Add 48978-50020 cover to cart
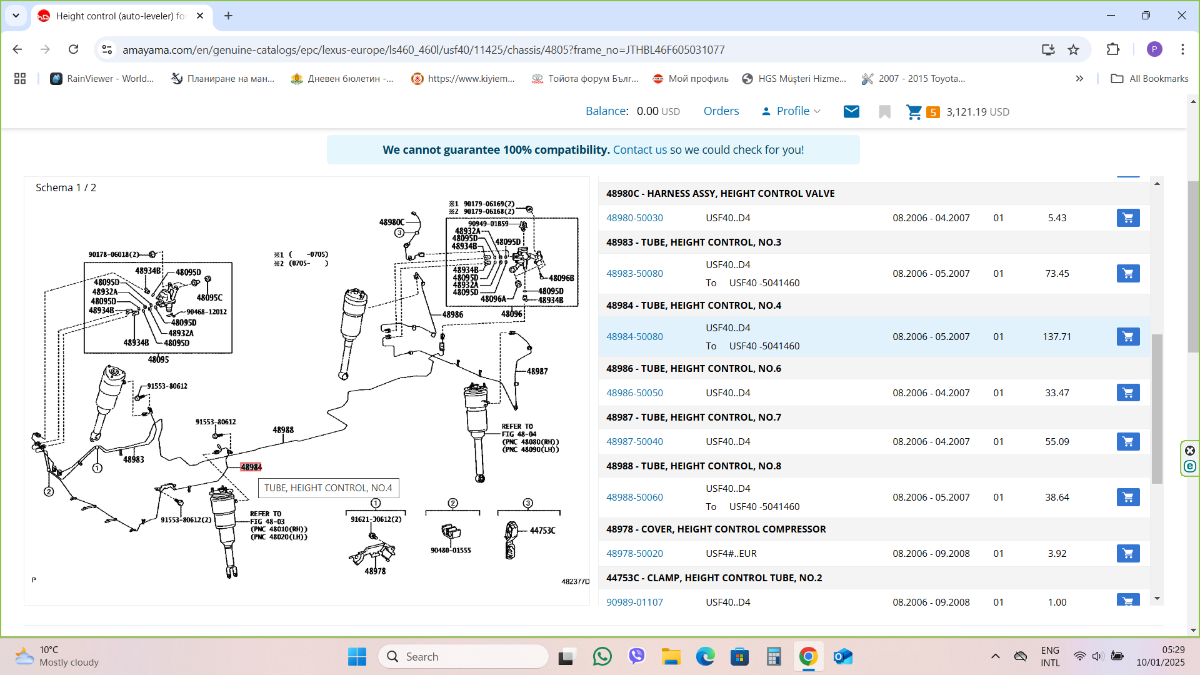This screenshot has width=1200, height=675. [x=1127, y=553]
